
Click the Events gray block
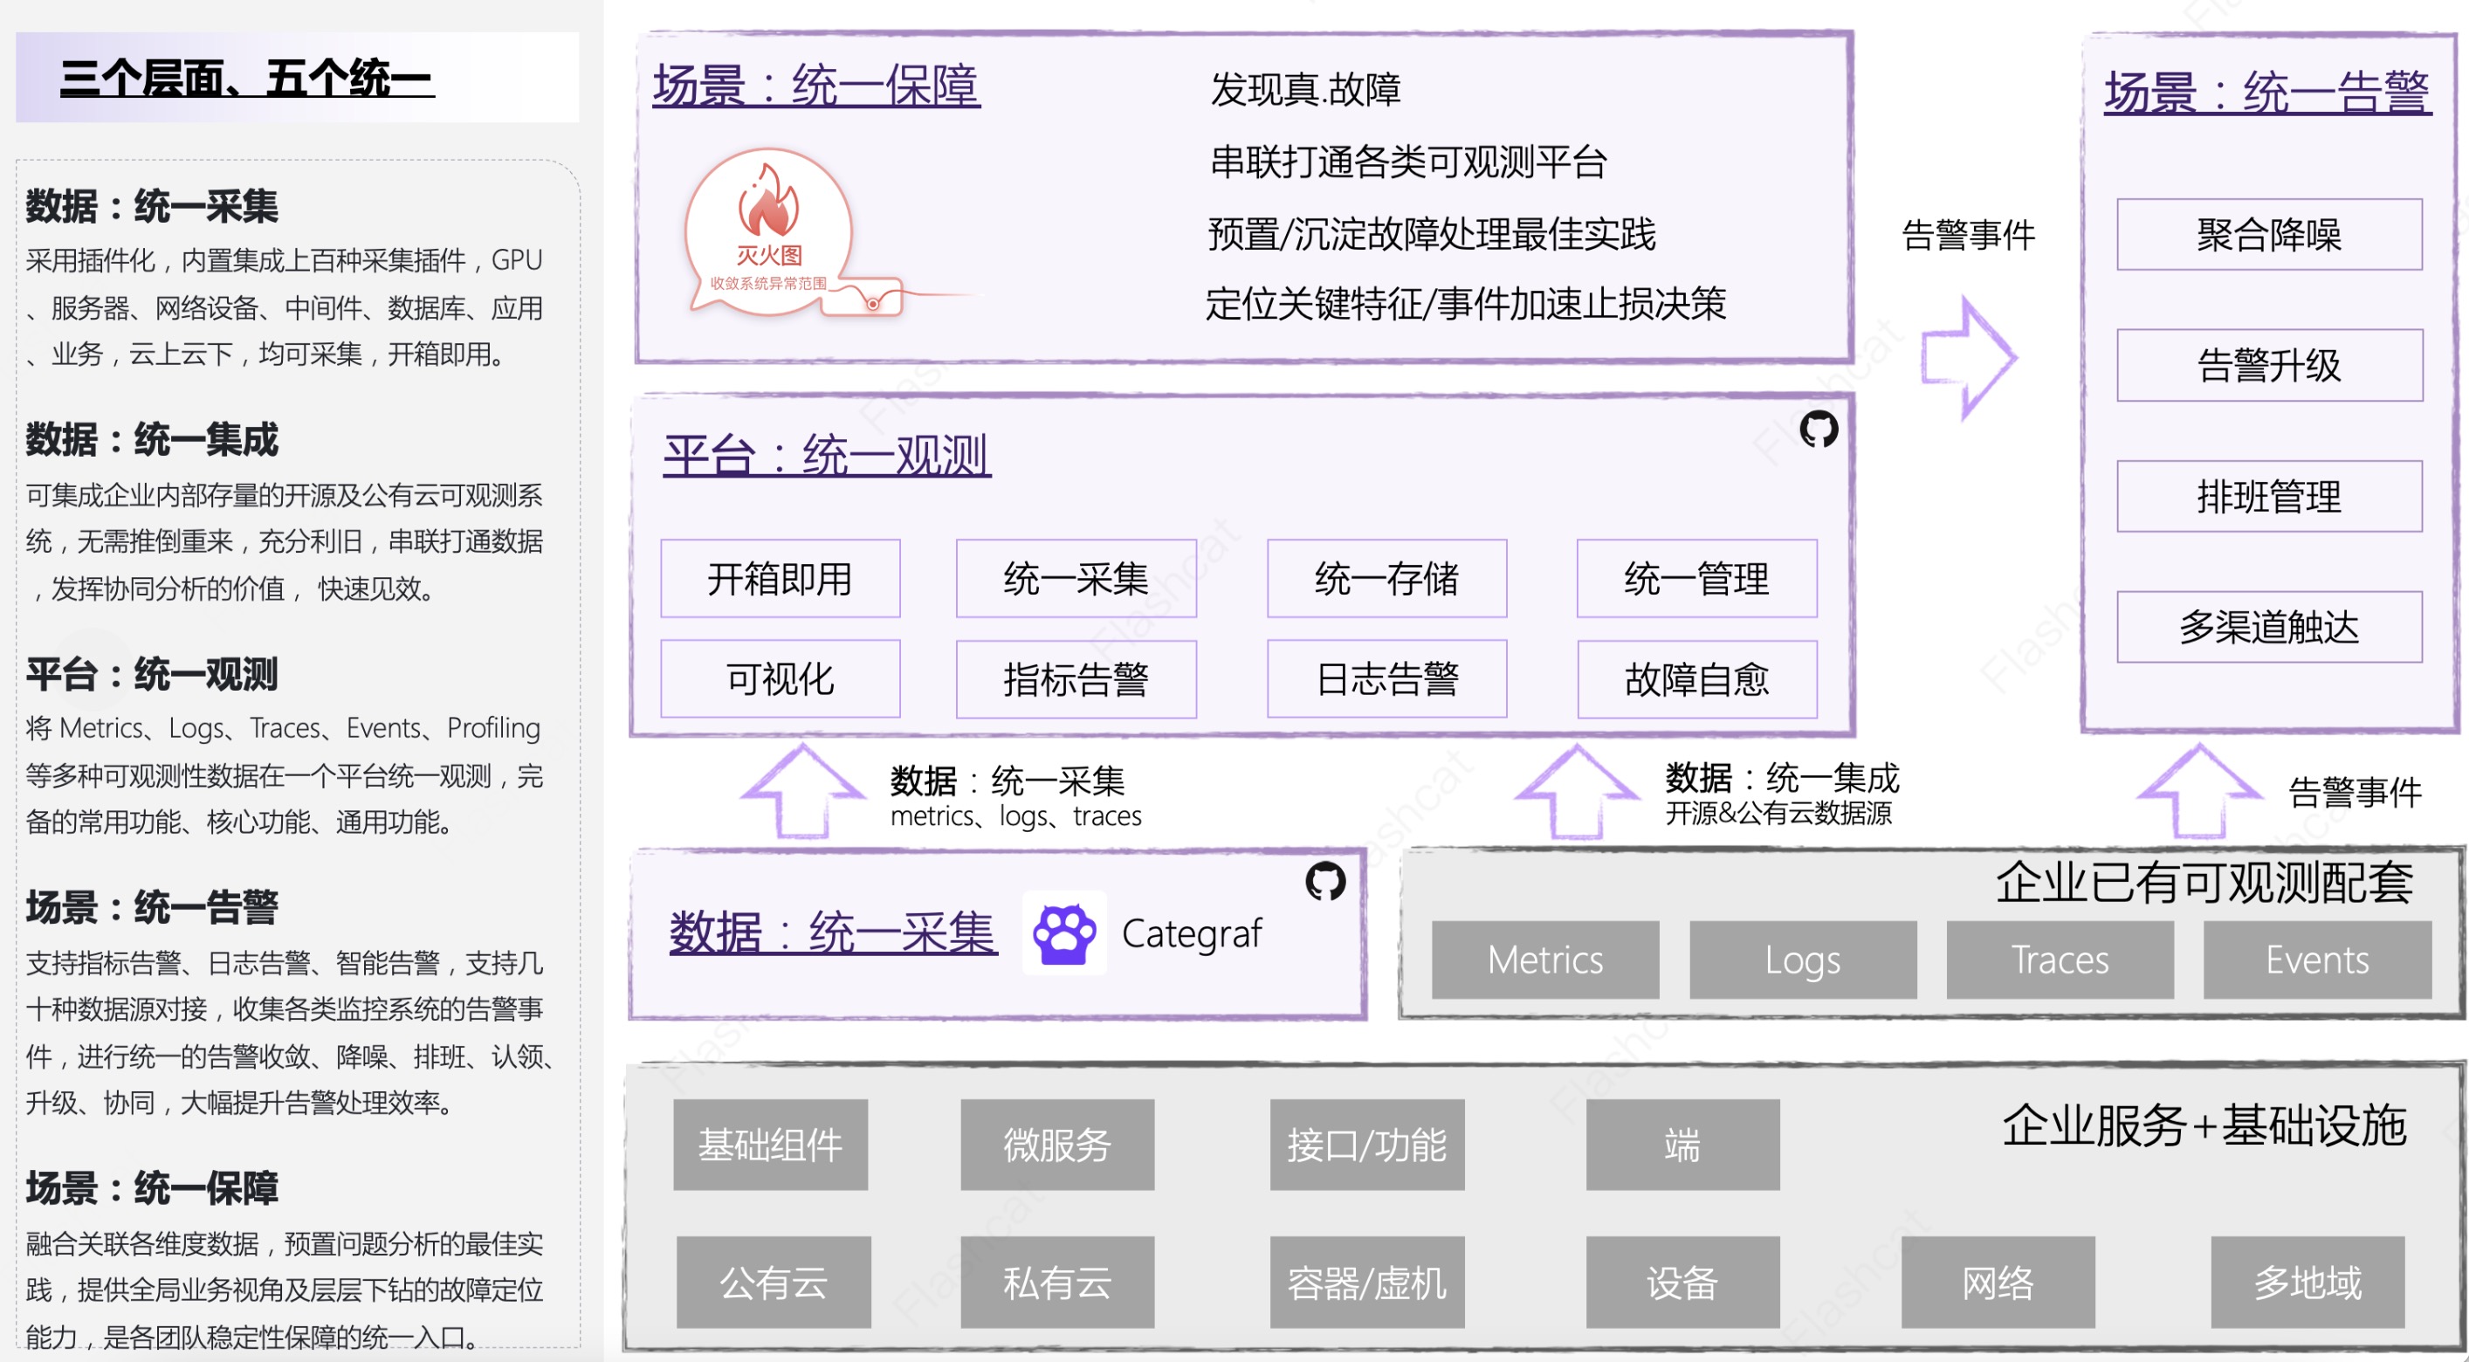click(2318, 960)
